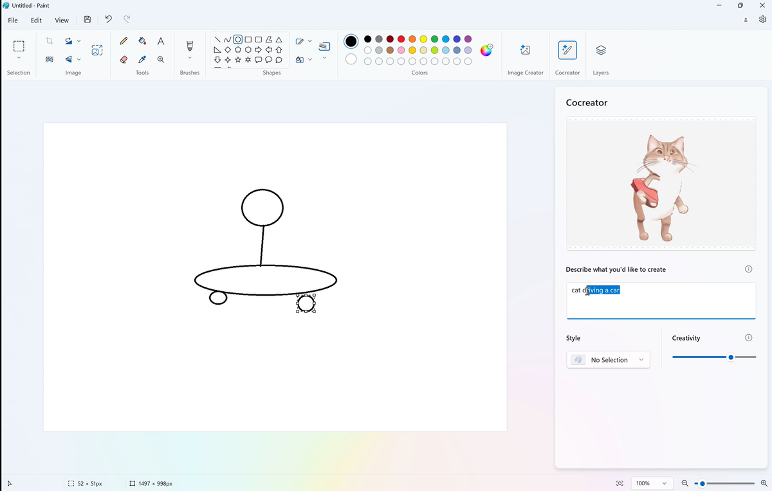Image resolution: width=772 pixels, height=491 pixels.
Task: Open the Layers panel
Action: click(x=600, y=50)
